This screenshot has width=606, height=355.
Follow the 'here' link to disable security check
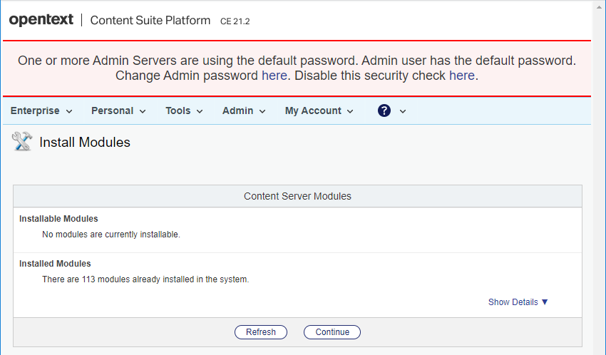(x=461, y=76)
